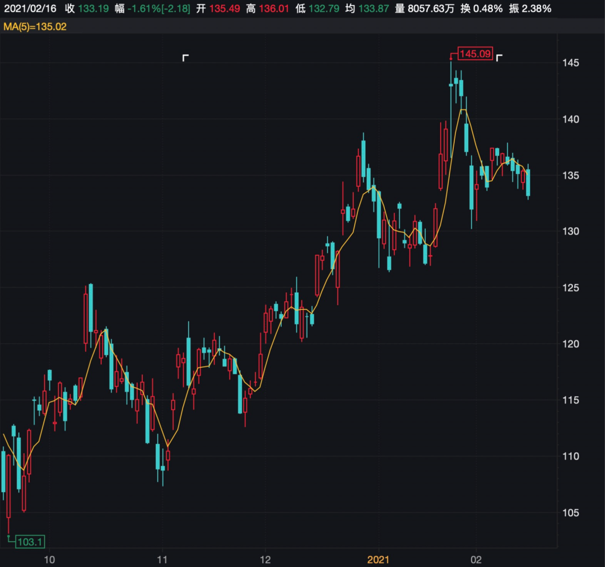Click the 130 price axis label
Image resolution: width=605 pixels, height=567 pixels.
pos(571,231)
